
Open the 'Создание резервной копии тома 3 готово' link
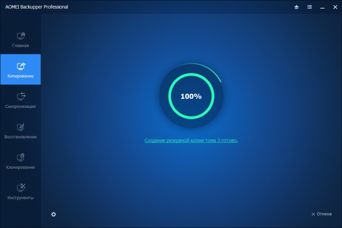[x=191, y=140]
